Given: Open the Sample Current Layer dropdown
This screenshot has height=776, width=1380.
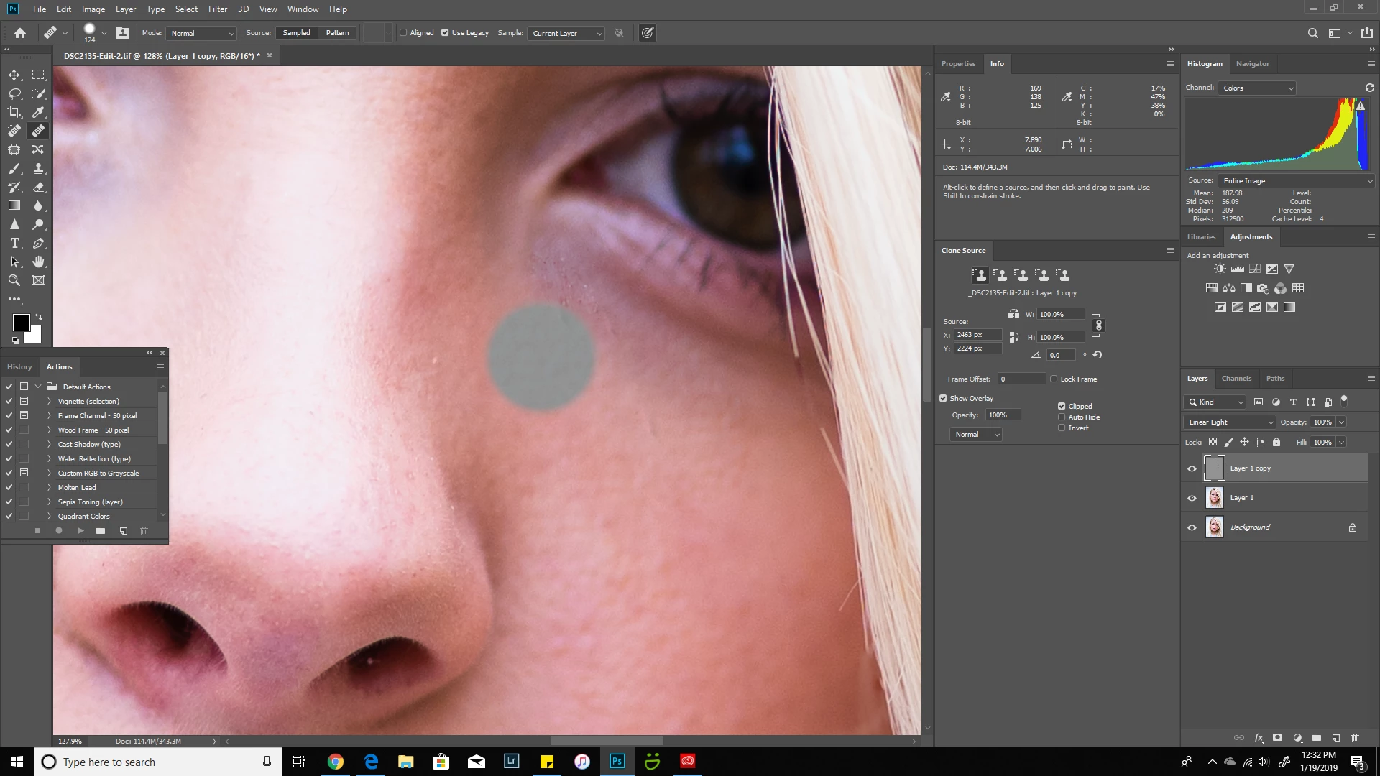Looking at the screenshot, I should (566, 33).
